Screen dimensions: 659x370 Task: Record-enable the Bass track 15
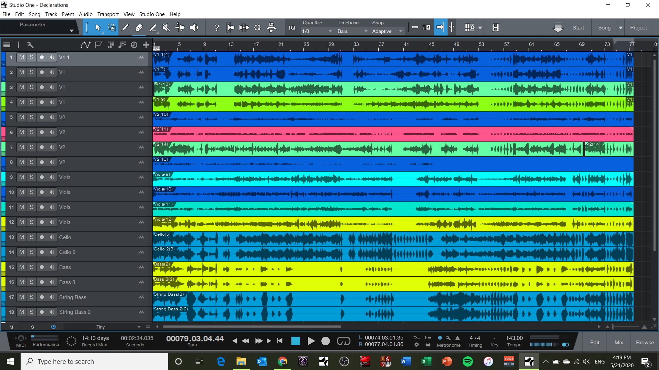(x=42, y=267)
